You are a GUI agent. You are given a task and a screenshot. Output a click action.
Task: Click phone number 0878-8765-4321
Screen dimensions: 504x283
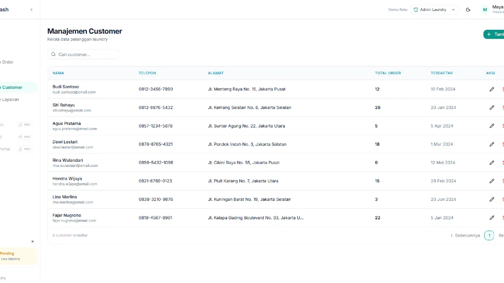(x=156, y=144)
